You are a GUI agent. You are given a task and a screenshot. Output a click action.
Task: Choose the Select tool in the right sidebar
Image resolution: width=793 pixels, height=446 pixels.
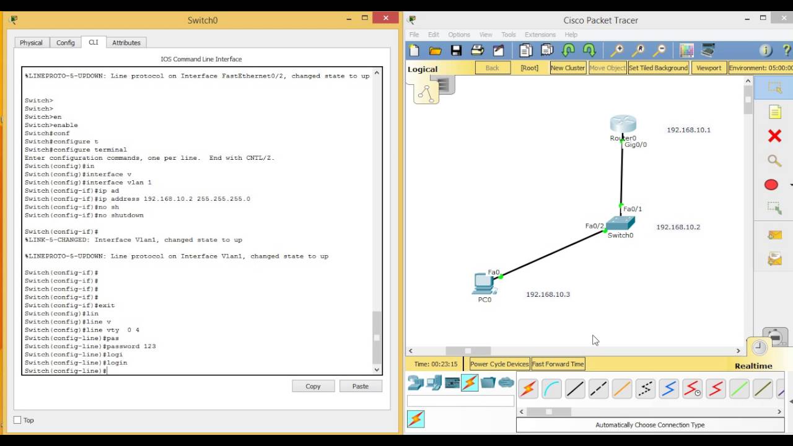click(774, 88)
